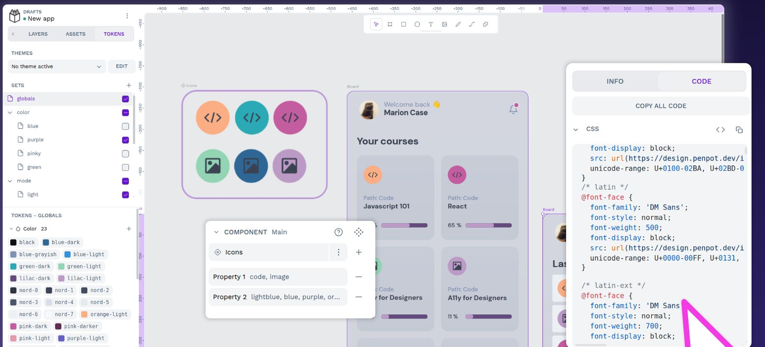The image size is (765, 347).
Task: Click the blue-light color token
Action: [x=84, y=254]
